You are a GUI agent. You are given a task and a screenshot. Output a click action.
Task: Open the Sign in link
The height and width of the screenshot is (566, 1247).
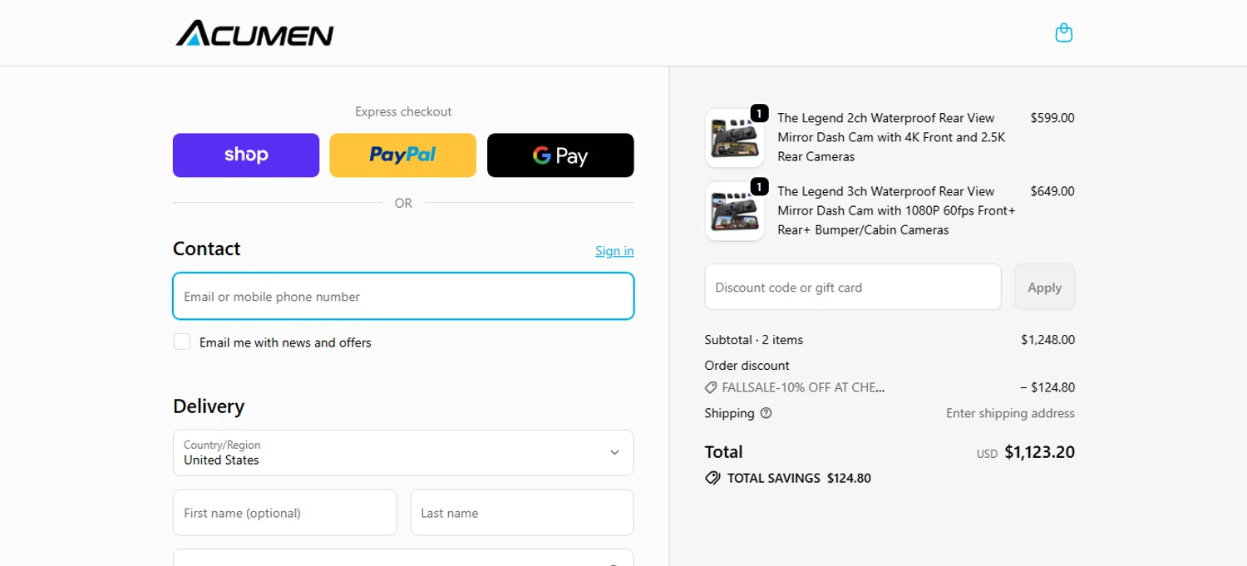point(614,251)
